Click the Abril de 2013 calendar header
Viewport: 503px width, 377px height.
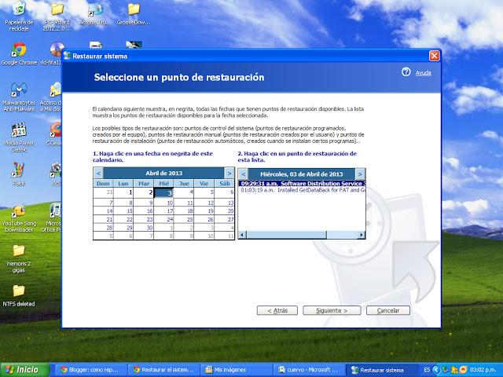pyautogui.click(x=164, y=174)
